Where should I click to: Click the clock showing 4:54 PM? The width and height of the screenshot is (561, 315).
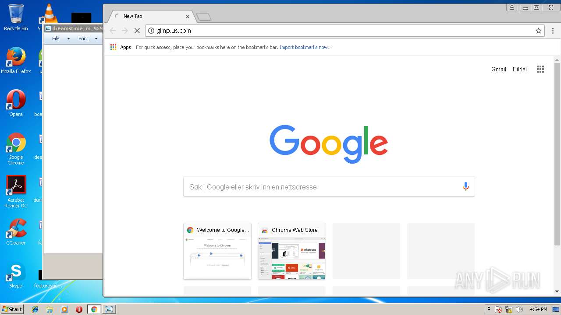(x=538, y=309)
